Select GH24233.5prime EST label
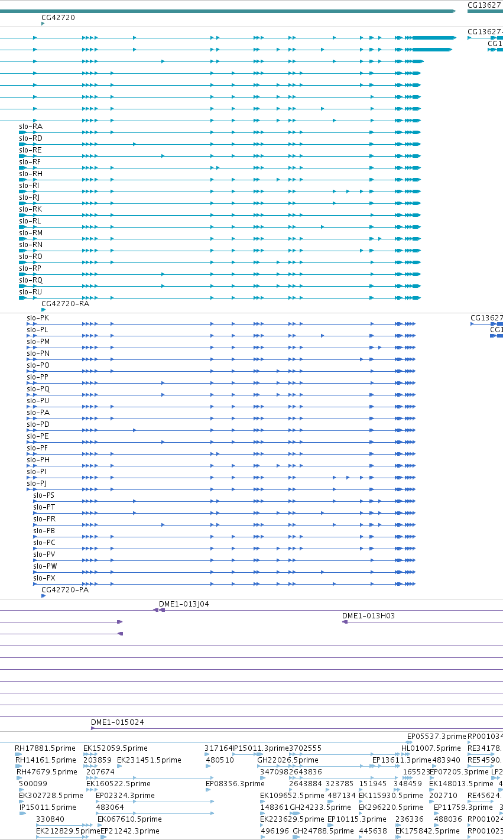Screen dimensions: 503x840 (x=320, y=807)
